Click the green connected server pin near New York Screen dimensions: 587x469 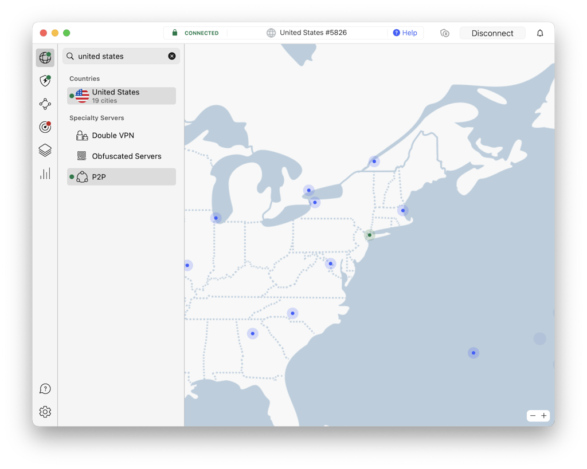point(370,235)
